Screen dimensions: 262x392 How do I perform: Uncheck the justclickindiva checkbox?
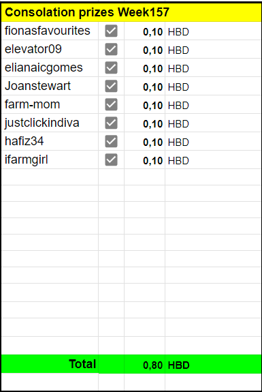111,123
